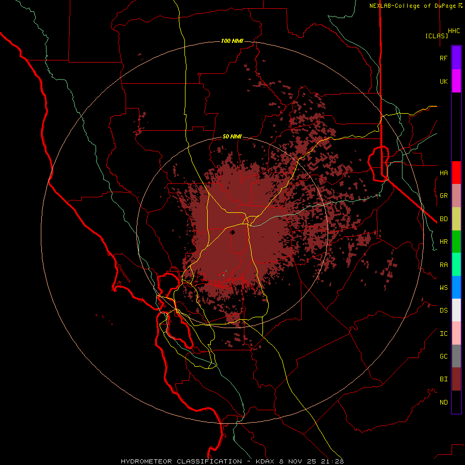Select the GC gray legend swatch
465x465 pixels.
[456, 356]
